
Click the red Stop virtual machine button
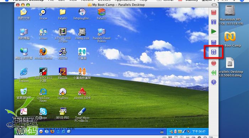pyautogui.click(x=213, y=12)
